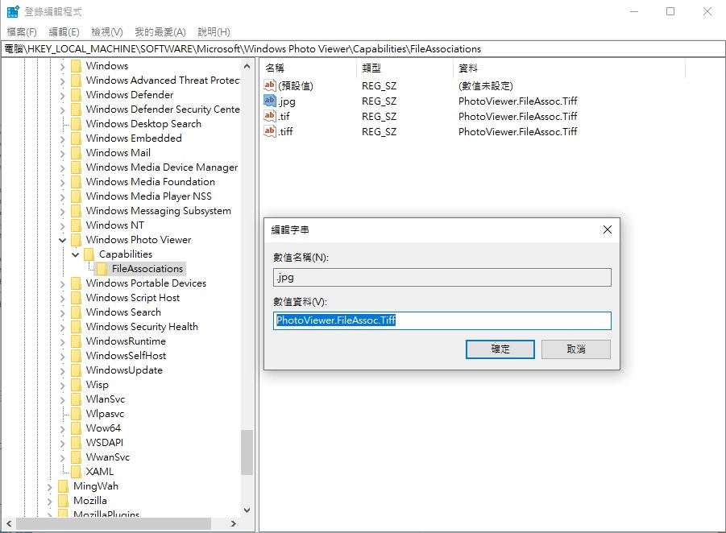Image resolution: width=726 pixels, height=533 pixels.
Task: Expand the MingWah node
Action: 49,486
